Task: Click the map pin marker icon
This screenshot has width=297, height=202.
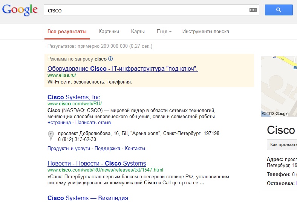Action: [51, 136]
